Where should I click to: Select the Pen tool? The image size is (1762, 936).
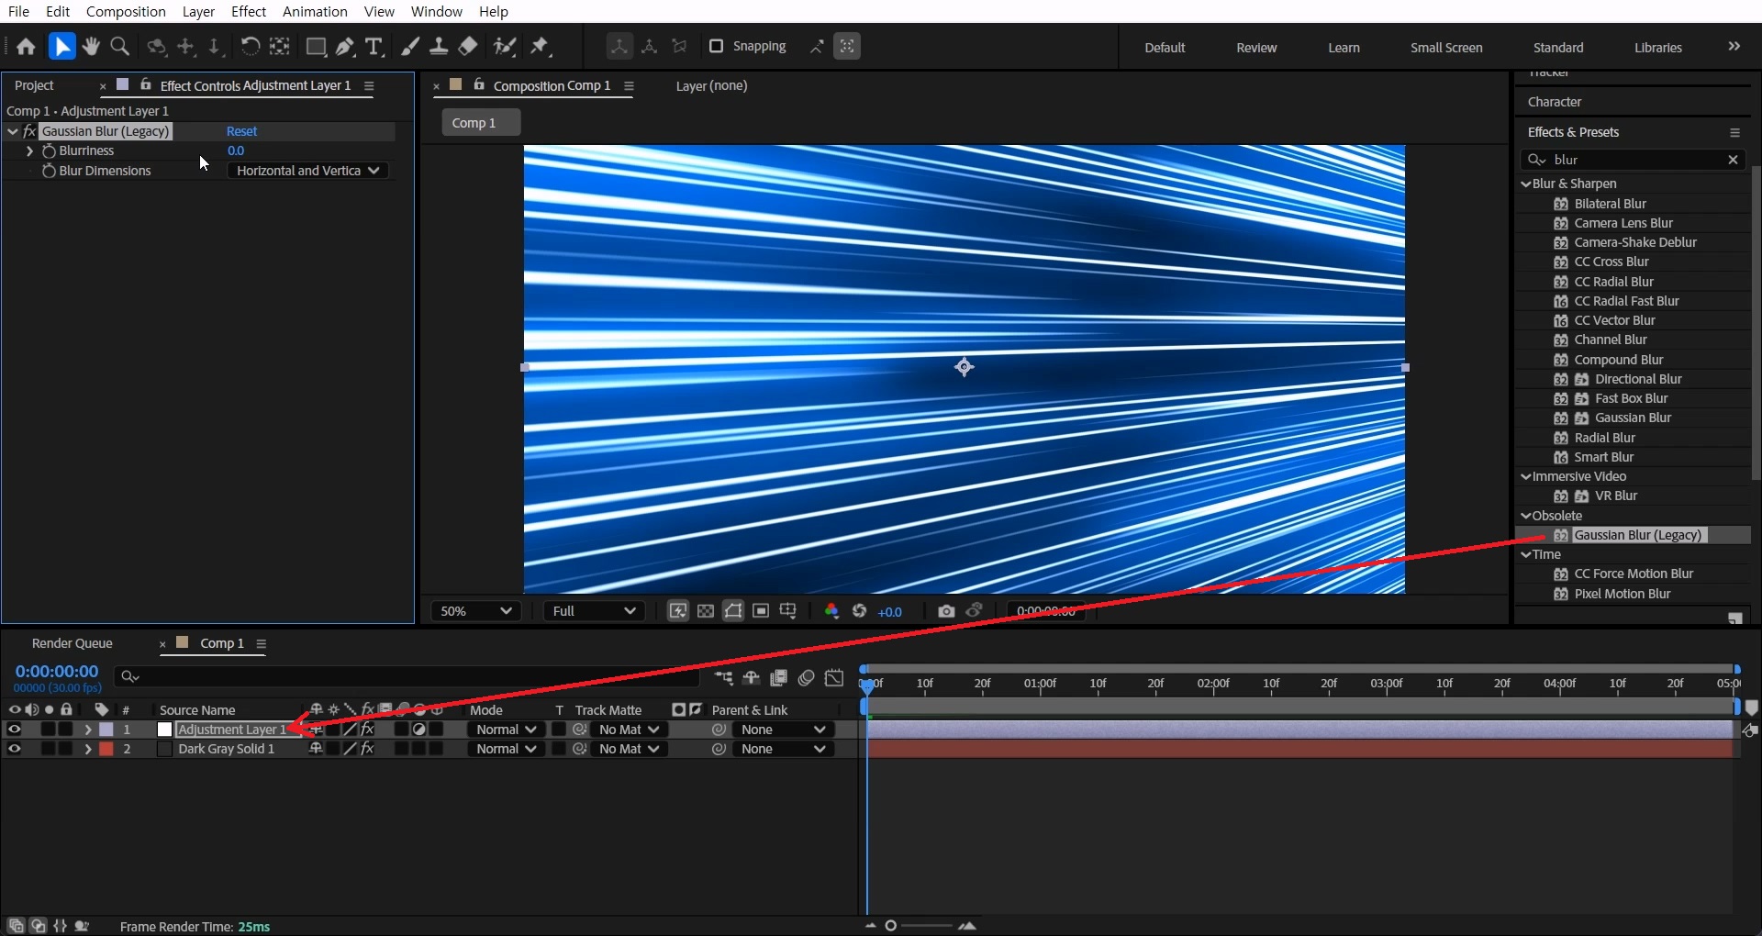345,46
